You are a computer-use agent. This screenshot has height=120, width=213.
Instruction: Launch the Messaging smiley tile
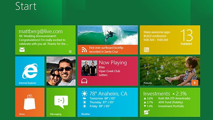click(61, 102)
